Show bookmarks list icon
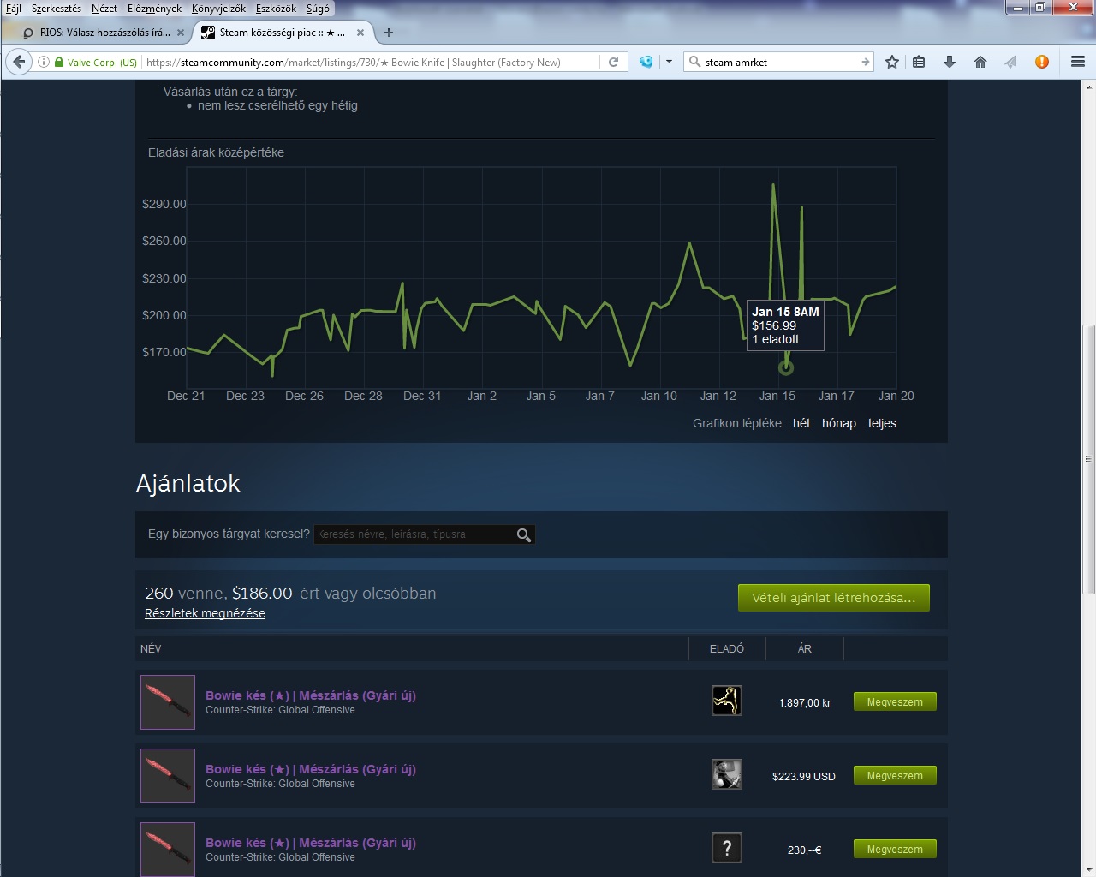The image size is (1096, 877). [919, 62]
